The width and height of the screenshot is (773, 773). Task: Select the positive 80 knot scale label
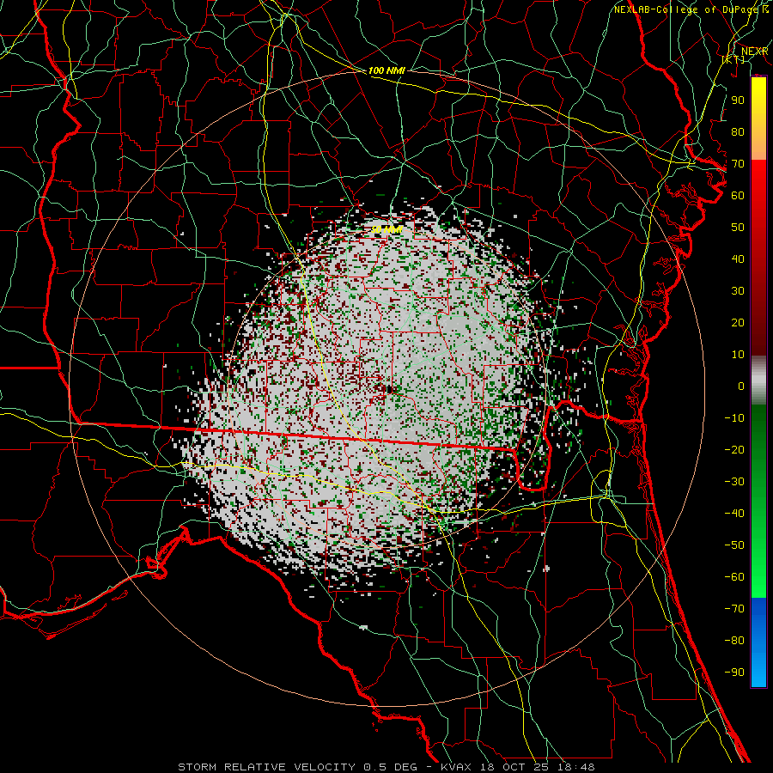click(738, 132)
